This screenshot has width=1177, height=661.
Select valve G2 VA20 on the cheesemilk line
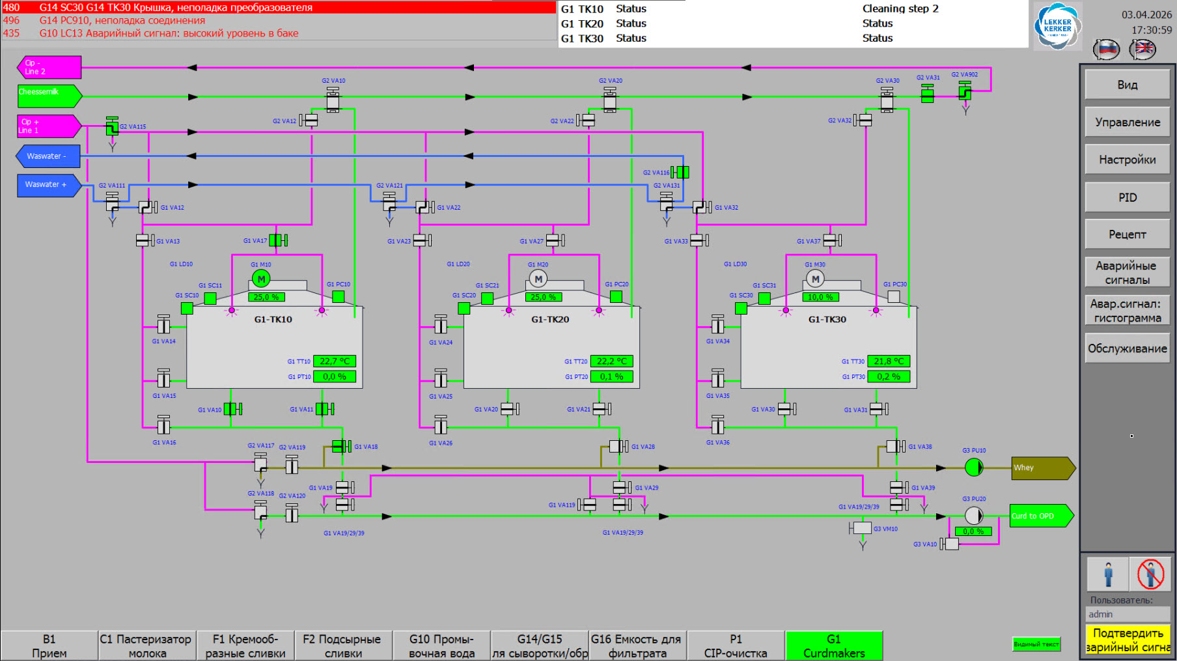(x=610, y=100)
